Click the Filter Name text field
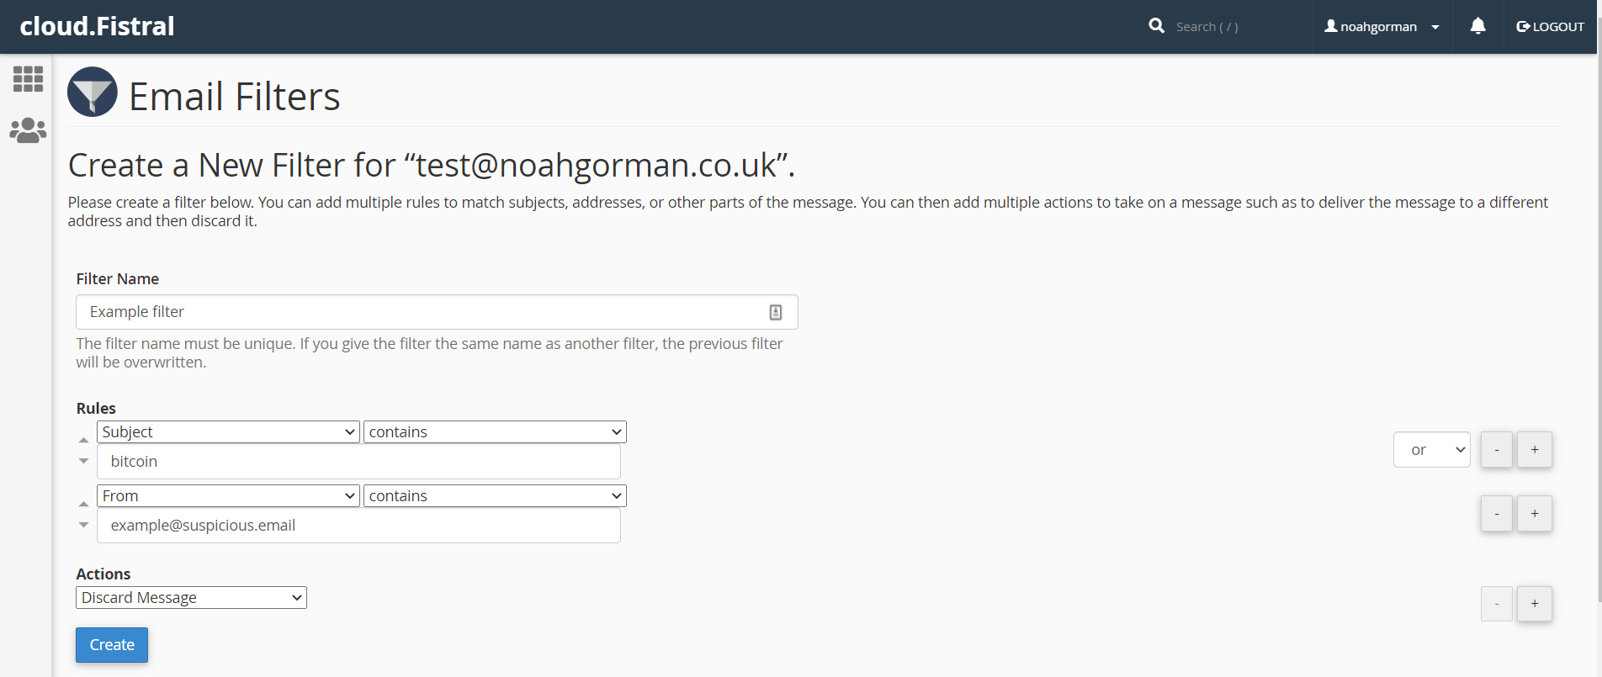This screenshot has width=1602, height=677. 421,312
